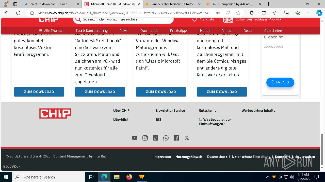Viewport: 325px width, 182px height.
Task: Close the Microsoft Paint 3D tab
Action: (x=139, y=4)
